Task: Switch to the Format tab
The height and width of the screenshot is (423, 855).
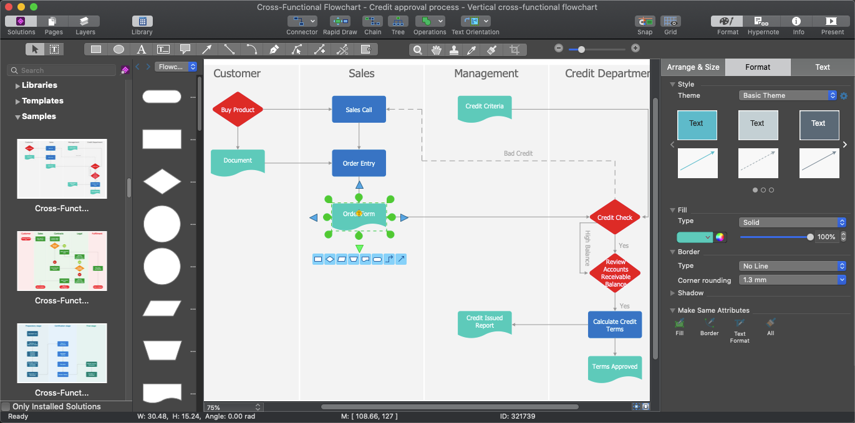Action: tap(758, 67)
